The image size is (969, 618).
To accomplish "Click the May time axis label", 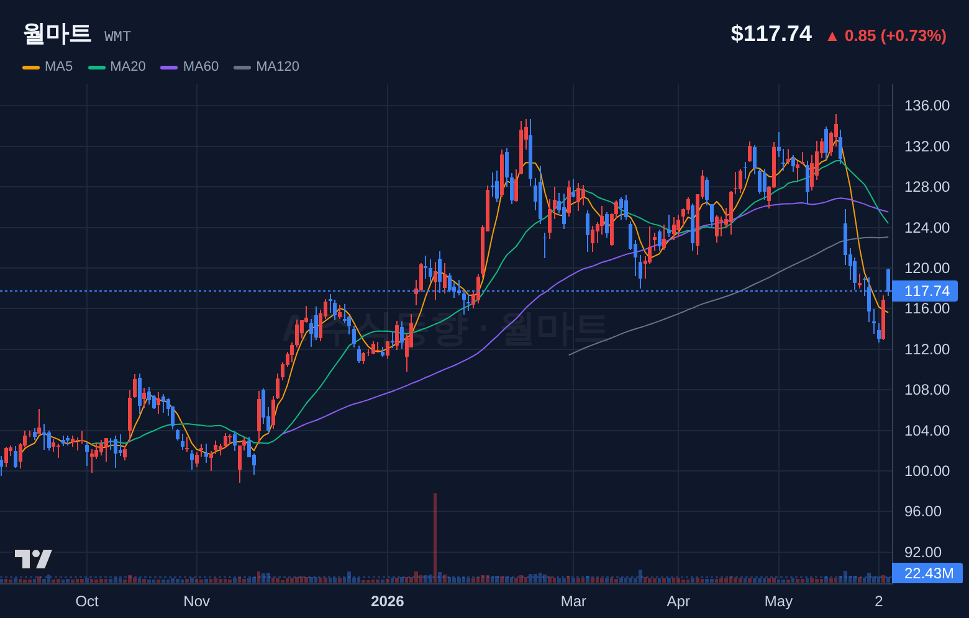I will click(x=778, y=601).
